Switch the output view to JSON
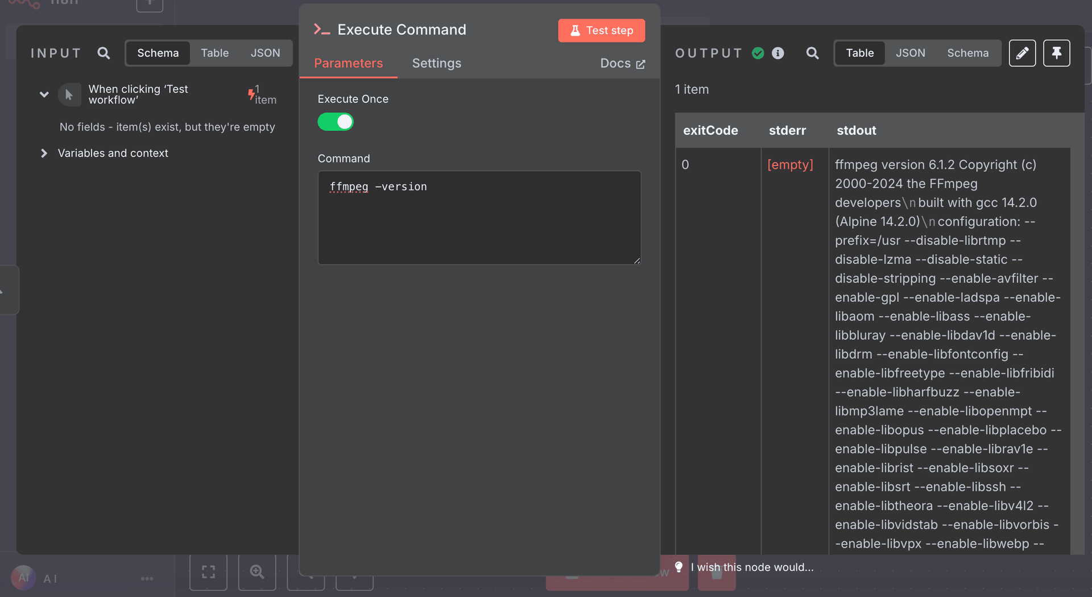Screen dimensions: 1092x597 pyautogui.click(x=910, y=53)
